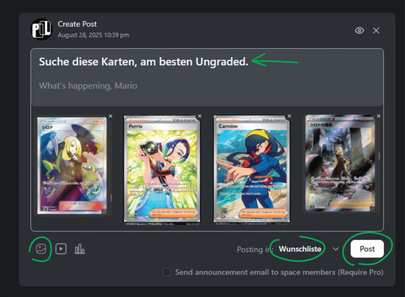Select the Perrin card thumbnail
The height and width of the screenshot is (297, 405).
point(162,169)
